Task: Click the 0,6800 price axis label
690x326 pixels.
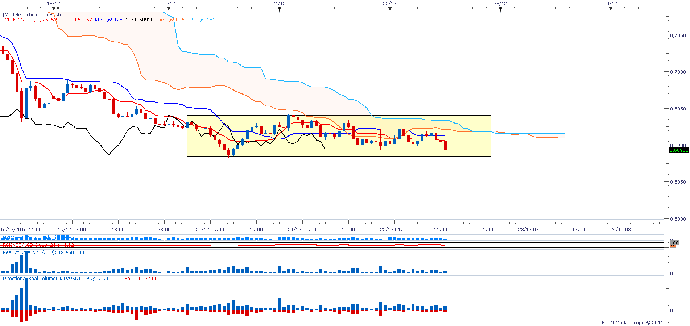Action: pyautogui.click(x=678, y=219)
